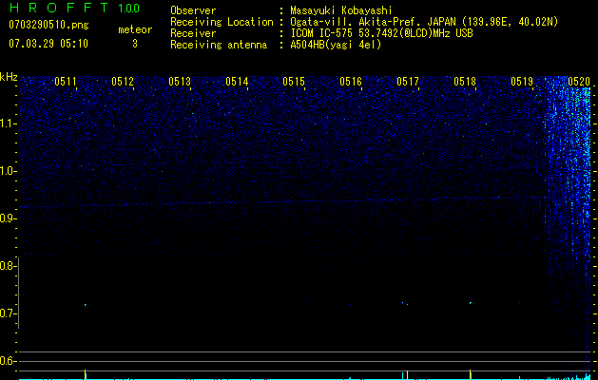Viewport: 598px width, 380px height.
Task: Select the Ogata-vill. Akita-Pref. JAPAN location text
Action: pyautogui.click(x=424, y=22)
